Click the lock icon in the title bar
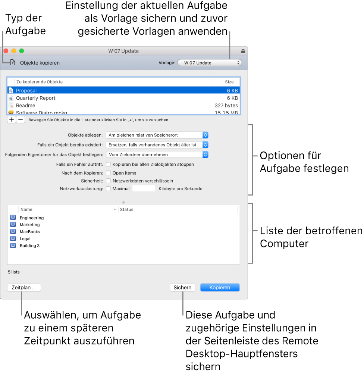The width and height of the screenshot is (364, 375). click(x=243, y=51)
